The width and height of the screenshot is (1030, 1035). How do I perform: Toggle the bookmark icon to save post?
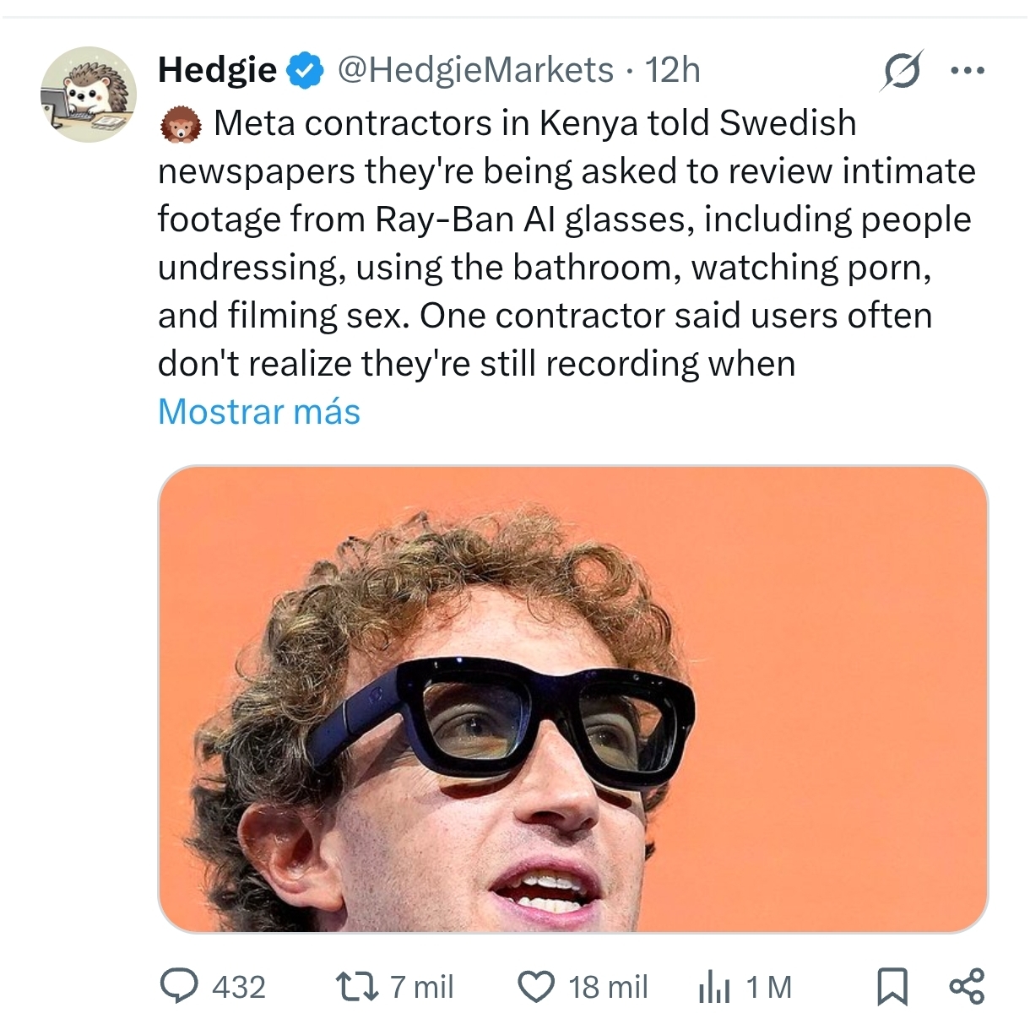892,986
